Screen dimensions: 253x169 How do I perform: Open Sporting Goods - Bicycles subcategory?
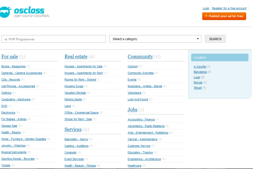[18, 159]
